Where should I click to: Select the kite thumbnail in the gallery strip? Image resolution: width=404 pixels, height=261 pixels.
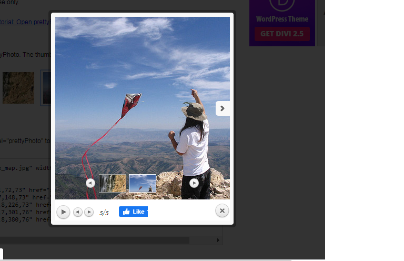click(143, 183)
